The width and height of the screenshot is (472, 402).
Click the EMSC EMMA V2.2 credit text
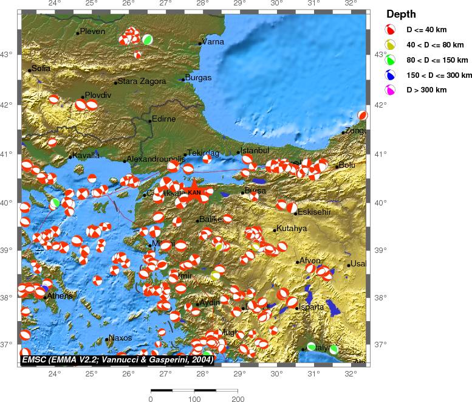[x=117, y=360]
